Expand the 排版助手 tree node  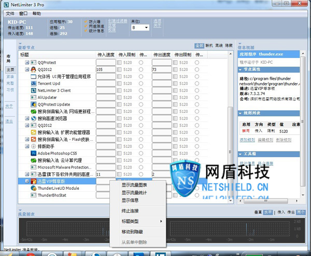[27, 146]
